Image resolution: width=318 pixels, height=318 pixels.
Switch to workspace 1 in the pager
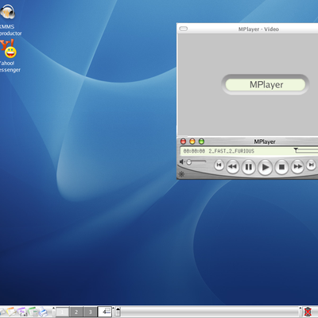(x=62, y=312)
